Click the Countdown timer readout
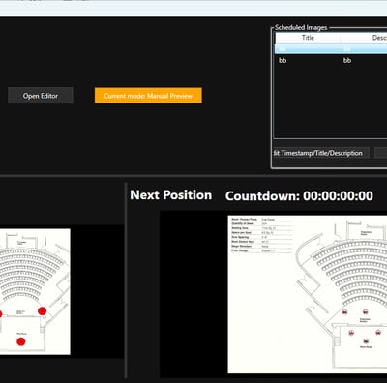Image resolution: width=387 pixels, height=383 pixels. [x=299, y=195]
